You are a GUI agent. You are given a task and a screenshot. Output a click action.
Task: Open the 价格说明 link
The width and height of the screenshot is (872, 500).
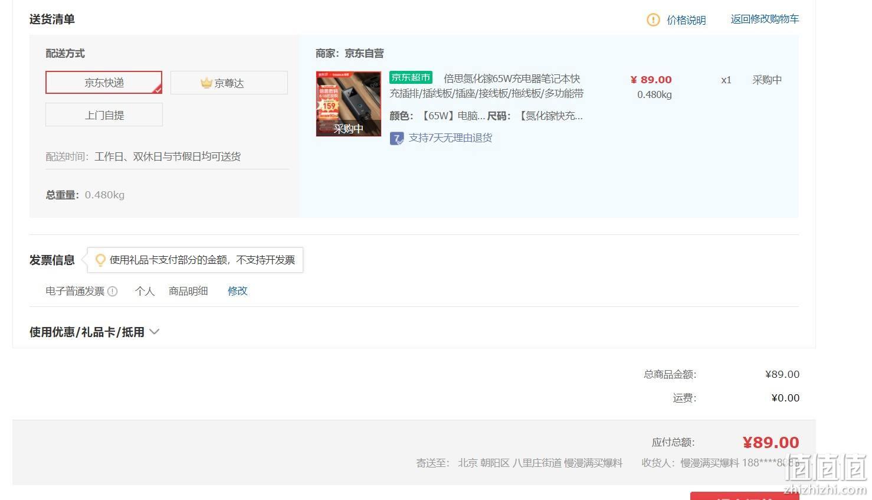click(x=686, y=20)
